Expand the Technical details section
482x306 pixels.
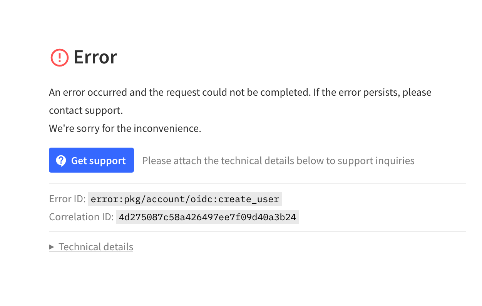coord(91,246)
